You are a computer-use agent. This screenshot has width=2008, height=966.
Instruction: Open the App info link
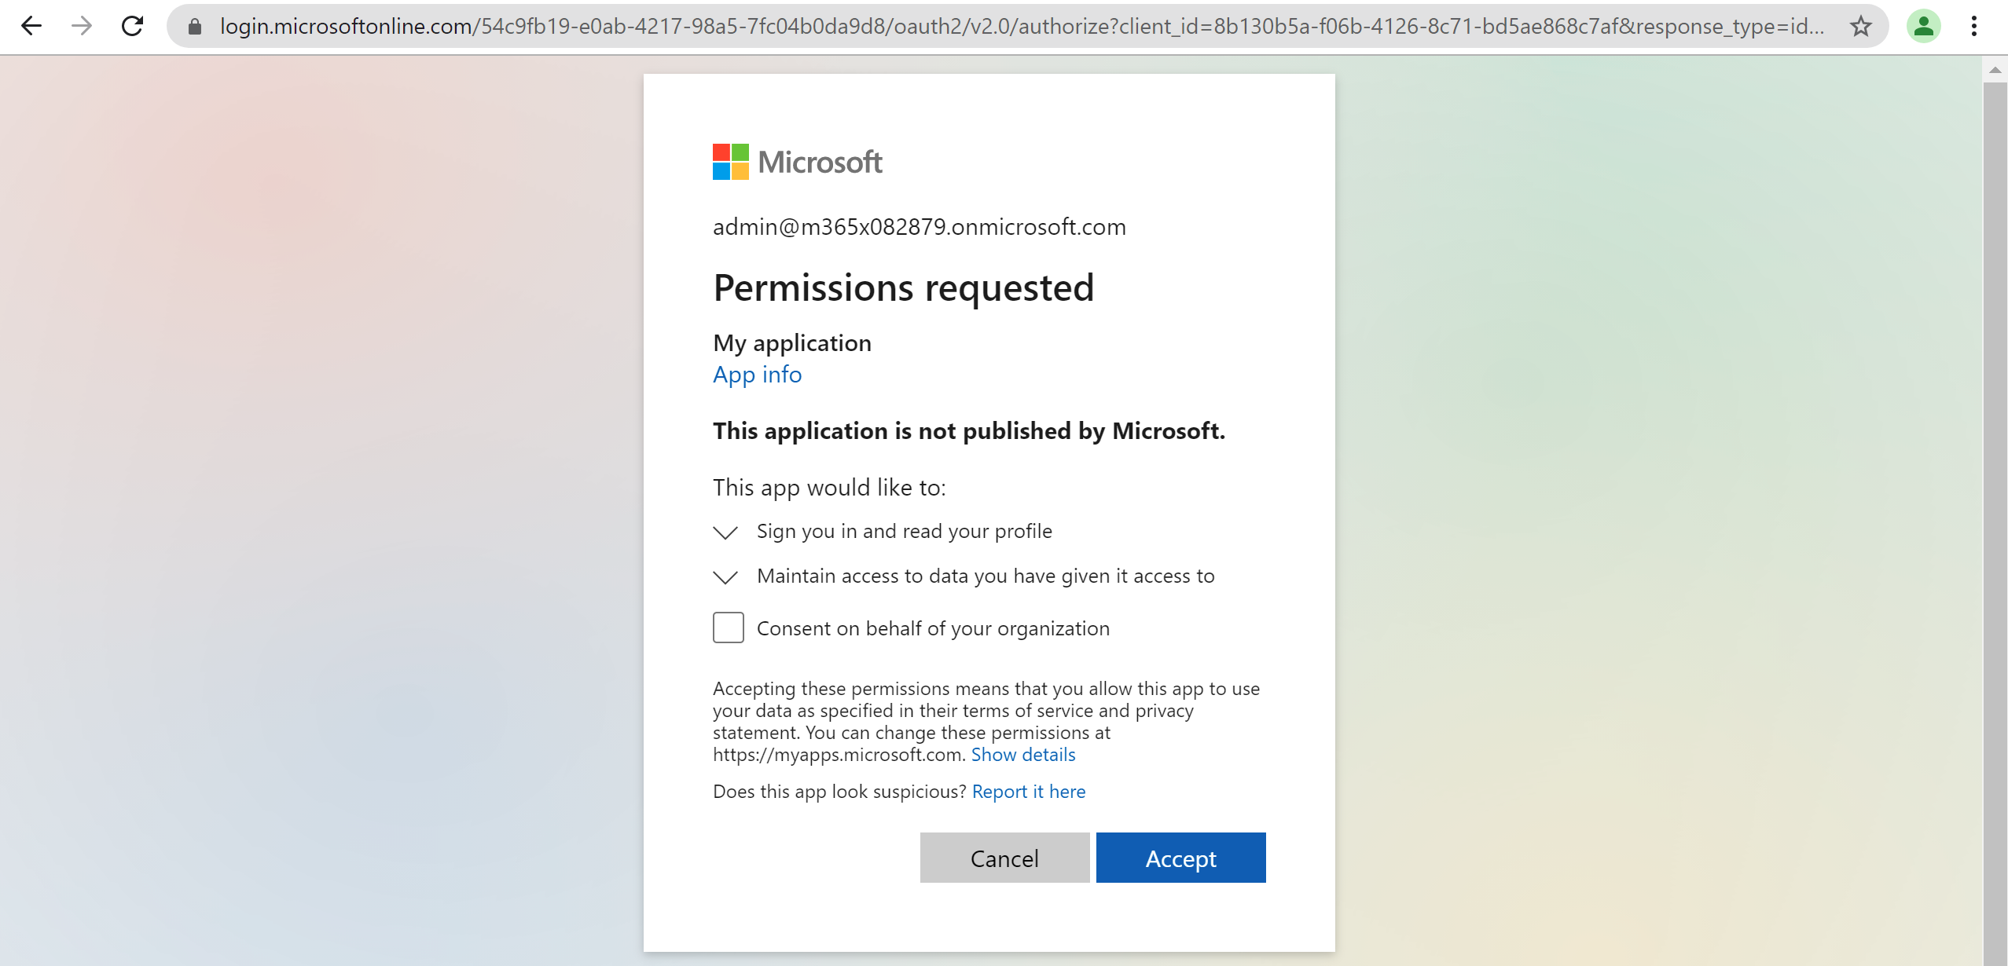[x=757, y=375]
